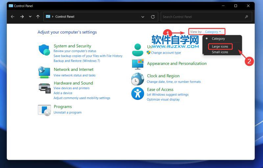Click the Appearance and Personalization monitor icon

click(138, 64)
